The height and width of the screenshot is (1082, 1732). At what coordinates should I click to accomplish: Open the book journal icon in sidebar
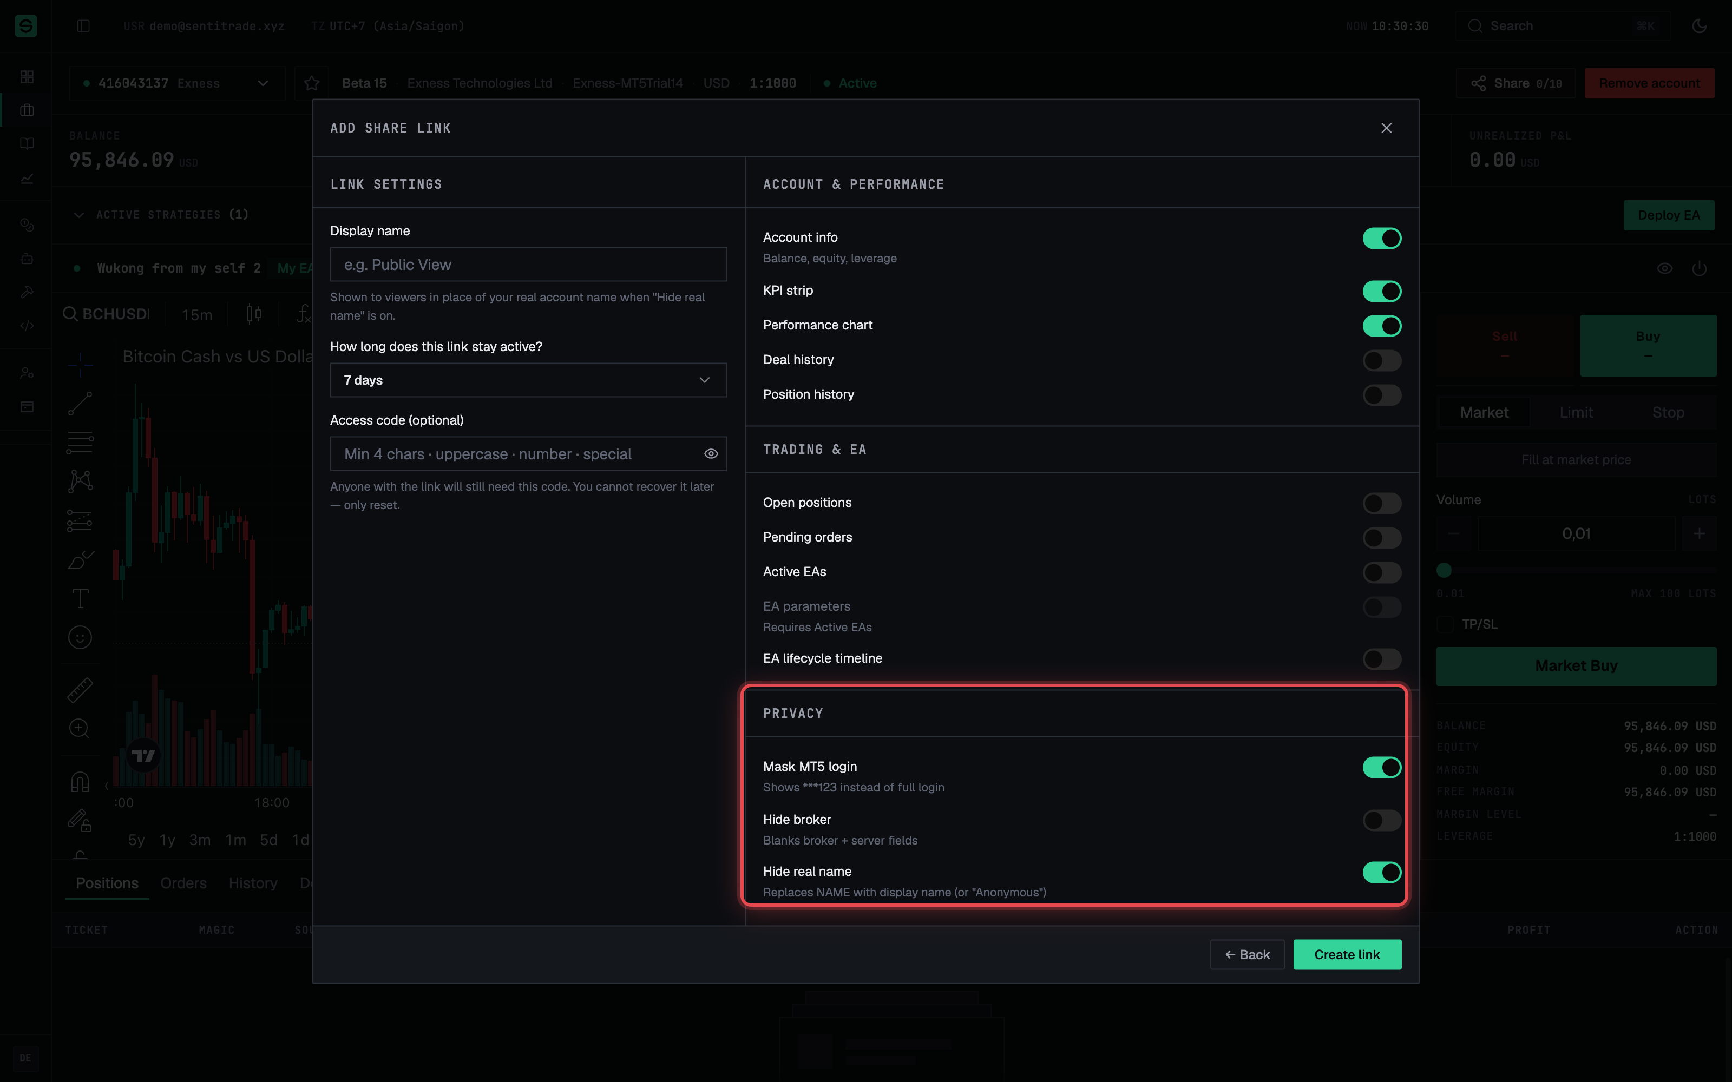pyautogui.click(x=27, y=144)
